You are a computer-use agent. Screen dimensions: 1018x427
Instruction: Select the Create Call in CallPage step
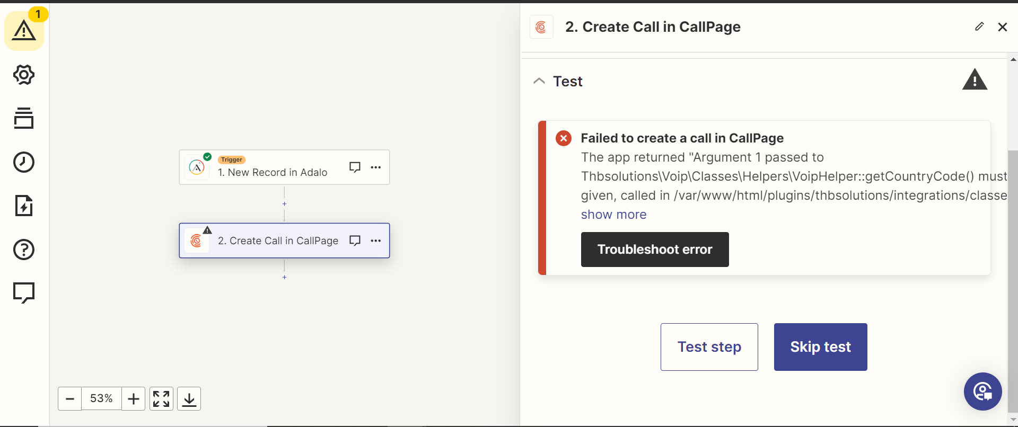tap(284, 241)
